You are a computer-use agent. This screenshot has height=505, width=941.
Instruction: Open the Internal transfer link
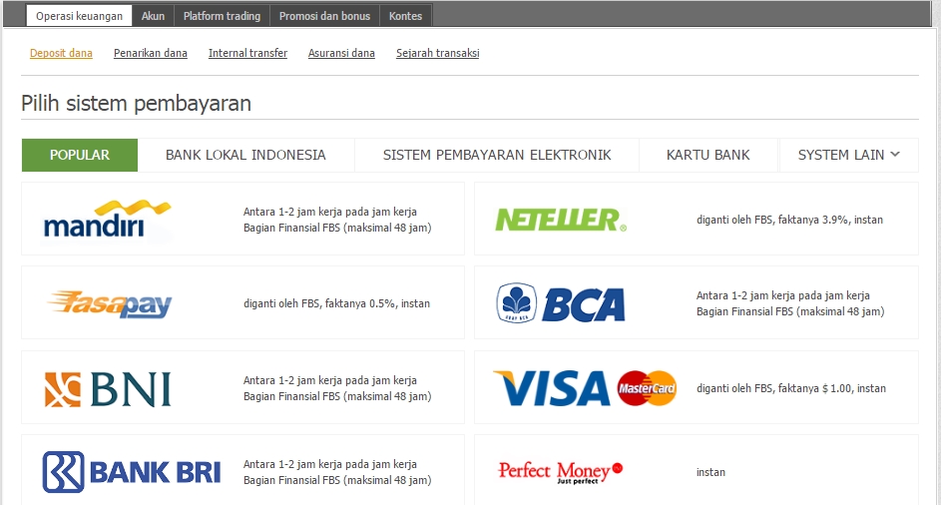tap(247, 53)
